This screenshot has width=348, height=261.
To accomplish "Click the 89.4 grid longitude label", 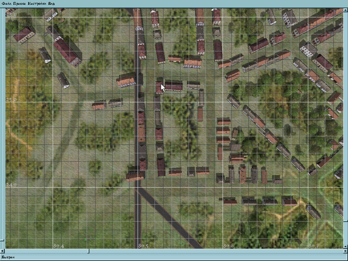I will [x=58, y=246].
